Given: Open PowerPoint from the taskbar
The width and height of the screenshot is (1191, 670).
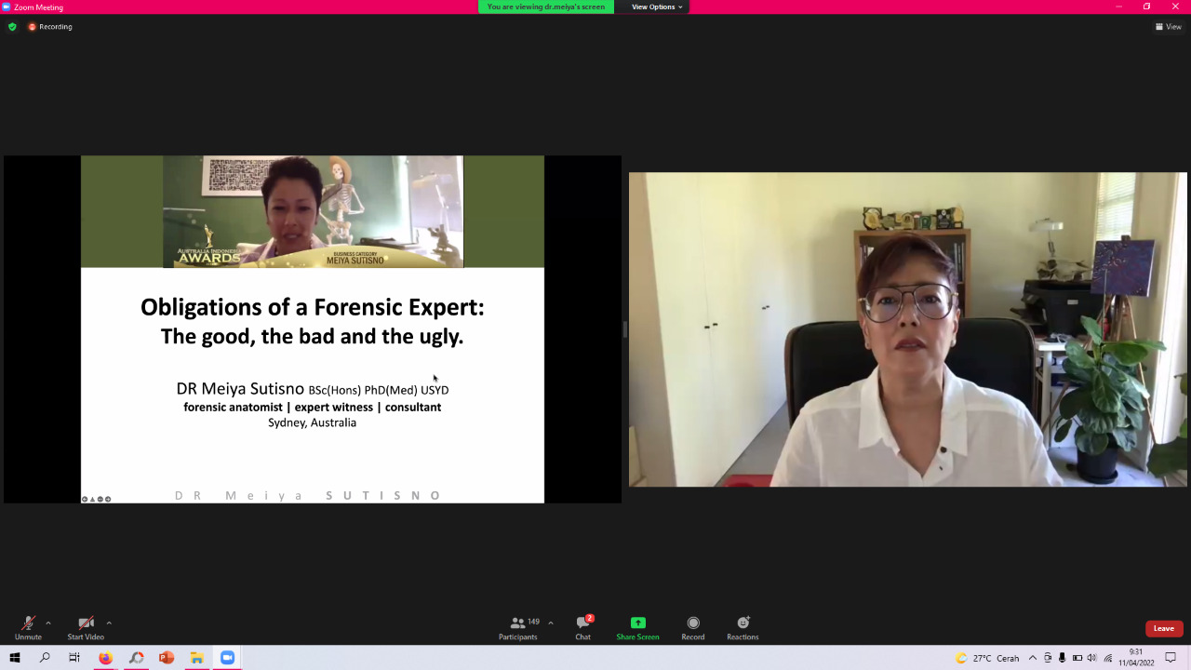Looking at the screenshot, I should (167, 658).
